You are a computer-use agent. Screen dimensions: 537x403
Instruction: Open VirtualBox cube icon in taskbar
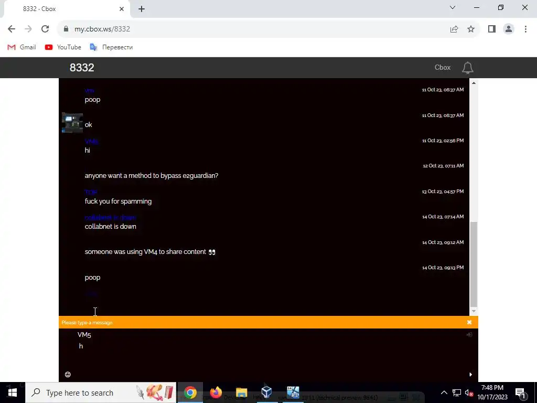[266, 393]
